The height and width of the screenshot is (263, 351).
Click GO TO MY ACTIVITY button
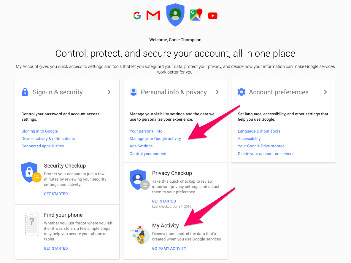pos(169,248)
